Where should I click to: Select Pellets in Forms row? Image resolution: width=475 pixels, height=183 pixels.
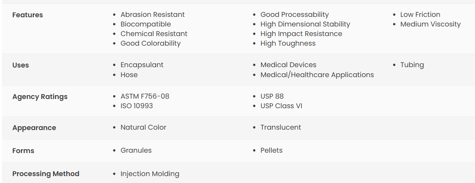pyautogui.click(x=272, y=150)
